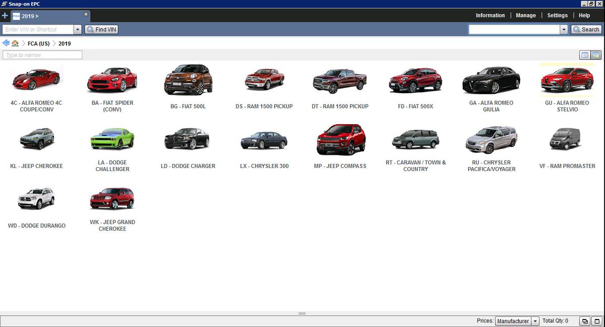Select the FD Fiat 500X image
This screenshot has height=327, width=605.
coord(415,80)
